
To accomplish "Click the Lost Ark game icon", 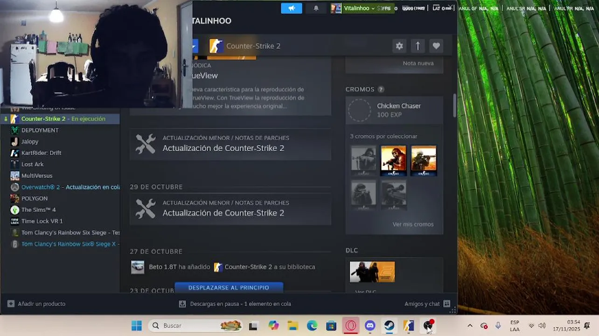I will pos(15,164).
